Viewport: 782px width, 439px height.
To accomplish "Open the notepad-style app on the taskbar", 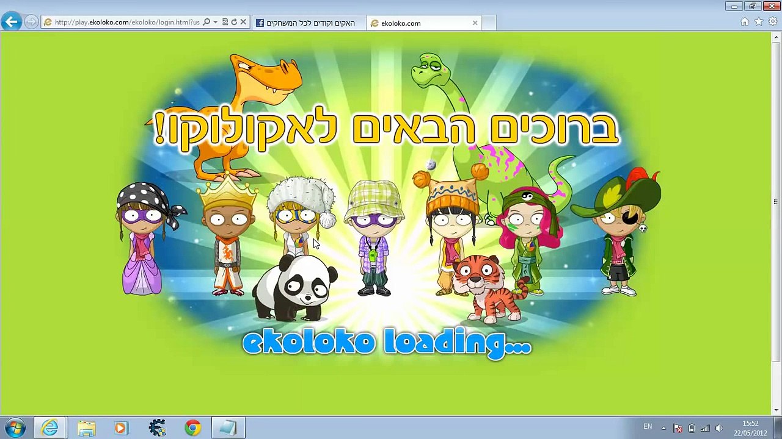I will click(x=228, y=428).
